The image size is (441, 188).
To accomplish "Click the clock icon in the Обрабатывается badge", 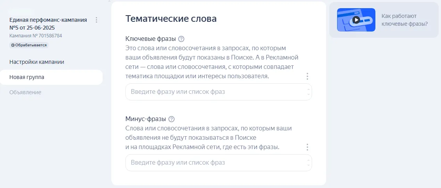I will (13, 45).
